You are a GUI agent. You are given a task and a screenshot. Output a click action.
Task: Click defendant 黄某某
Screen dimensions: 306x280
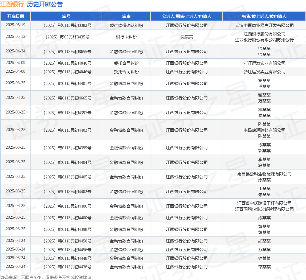coord(264,226)
